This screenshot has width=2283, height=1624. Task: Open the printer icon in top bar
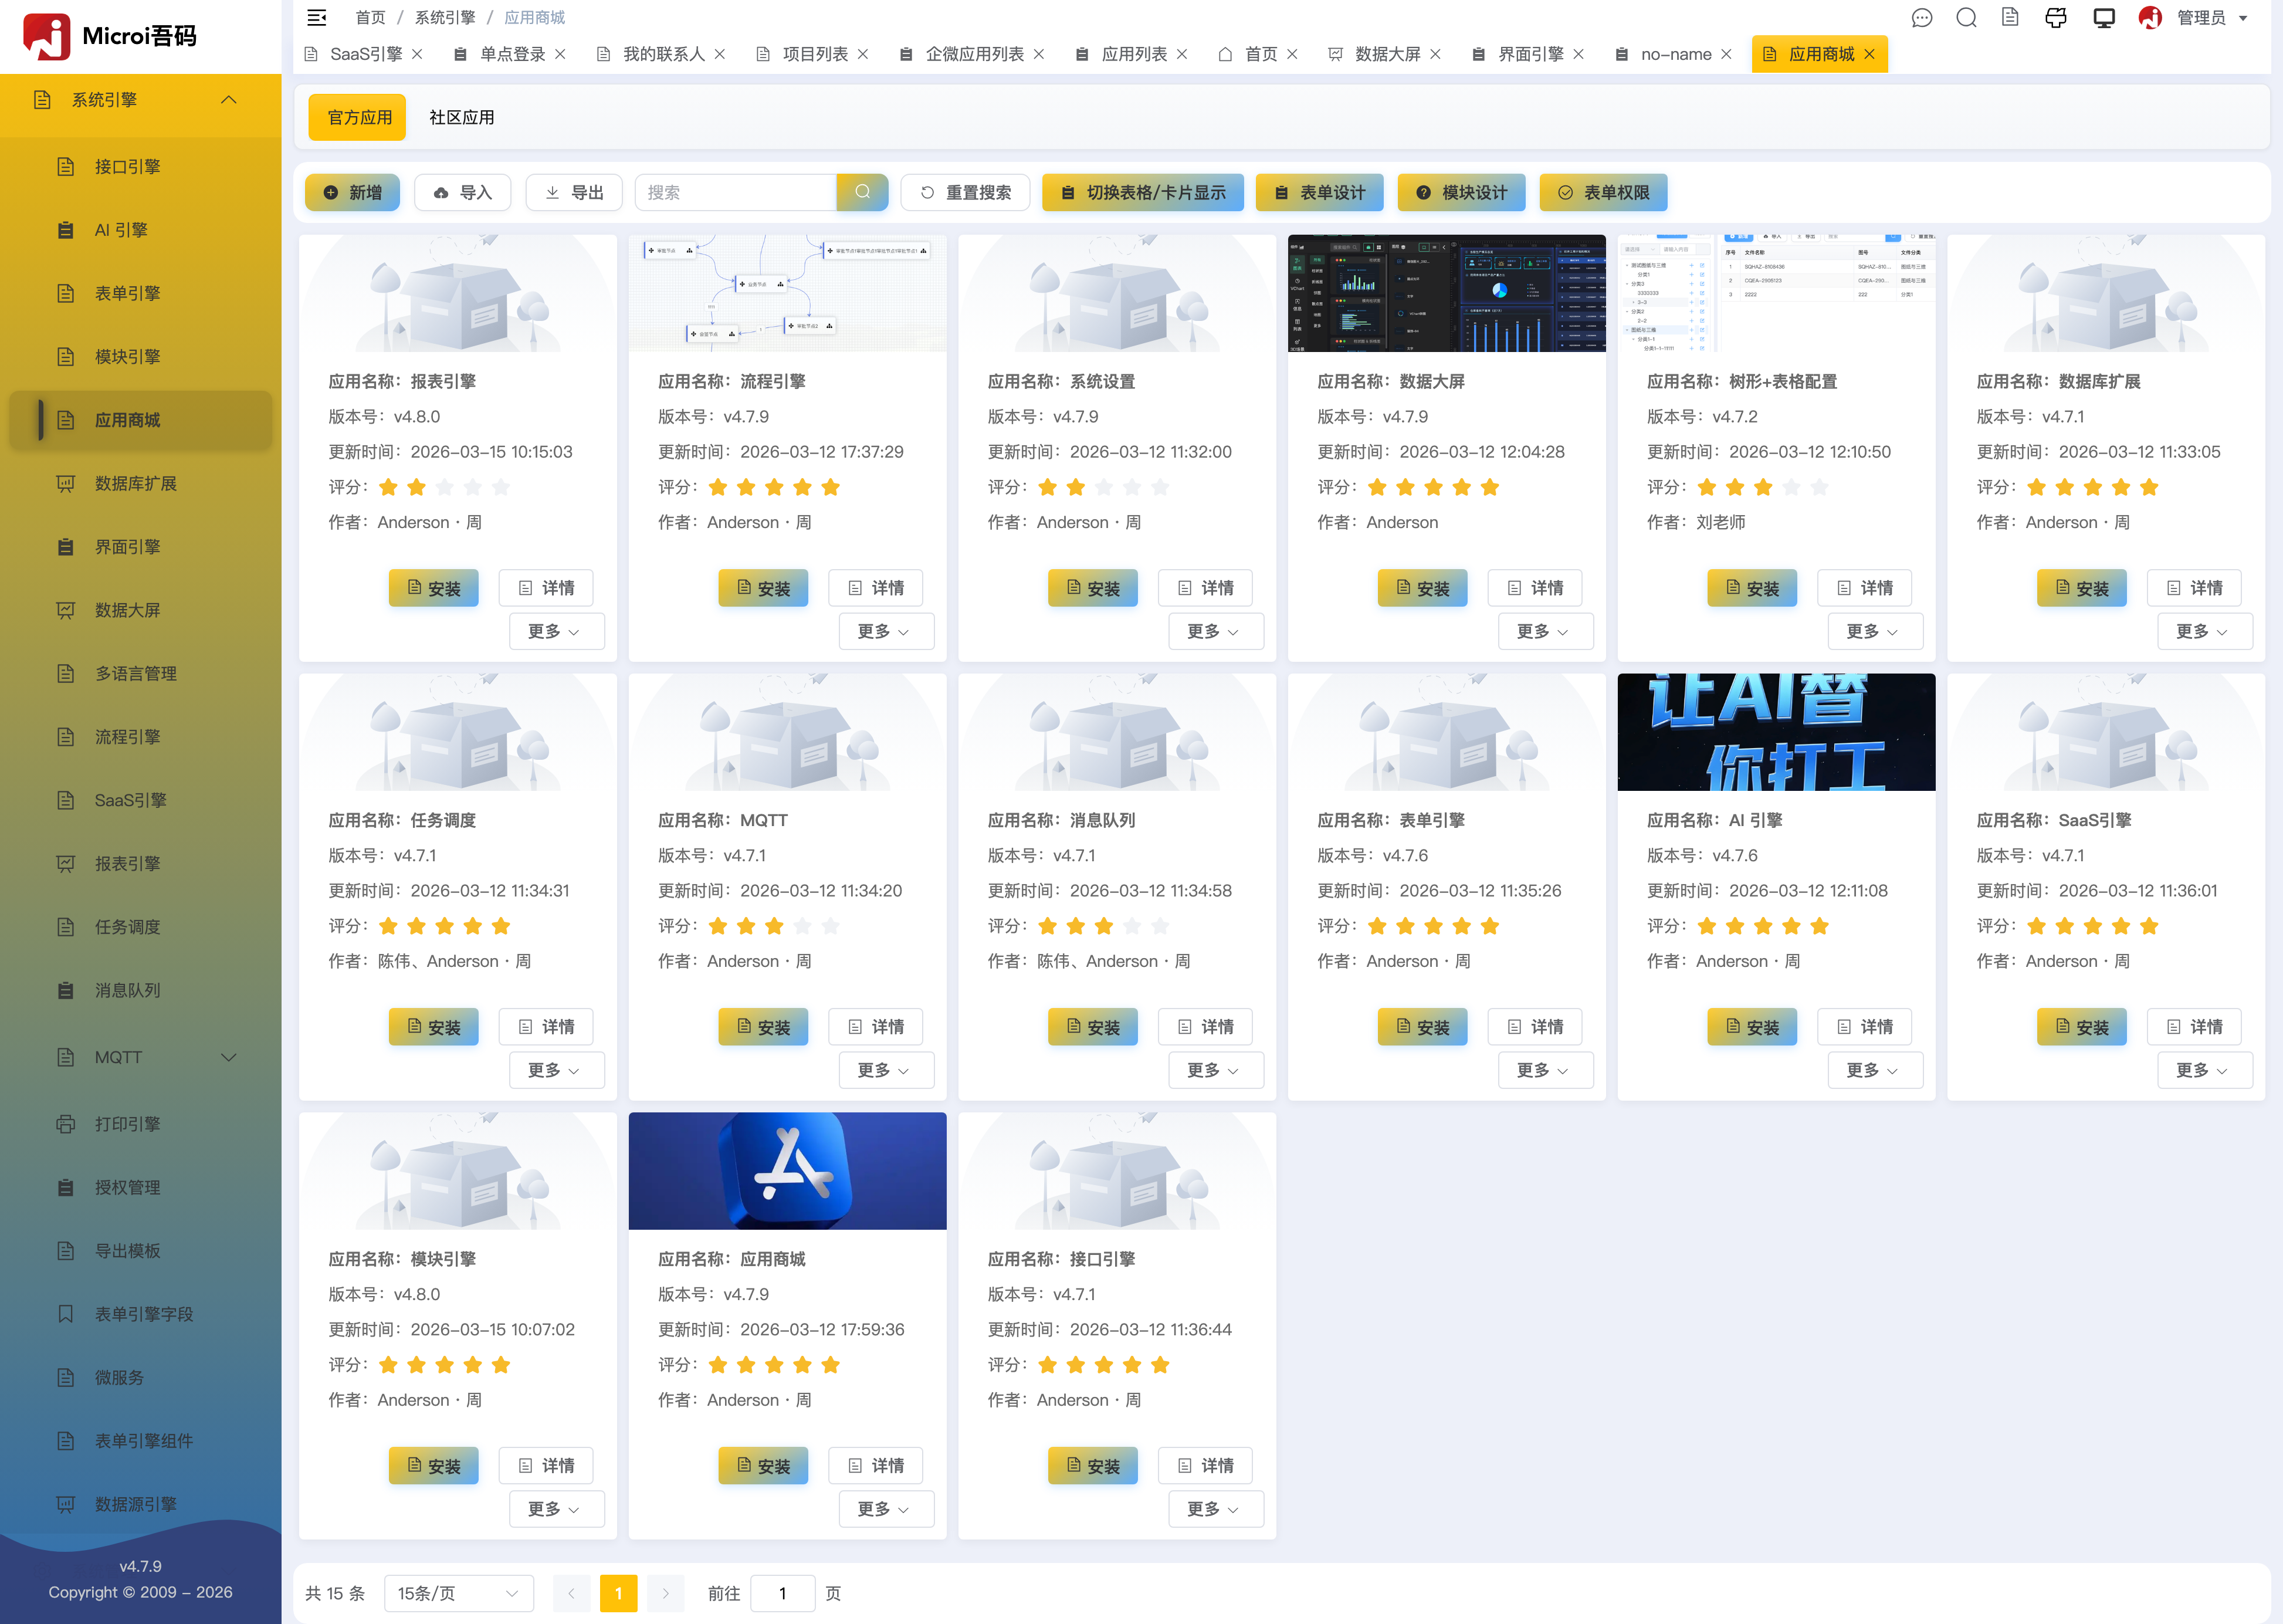click(2055, 18)
